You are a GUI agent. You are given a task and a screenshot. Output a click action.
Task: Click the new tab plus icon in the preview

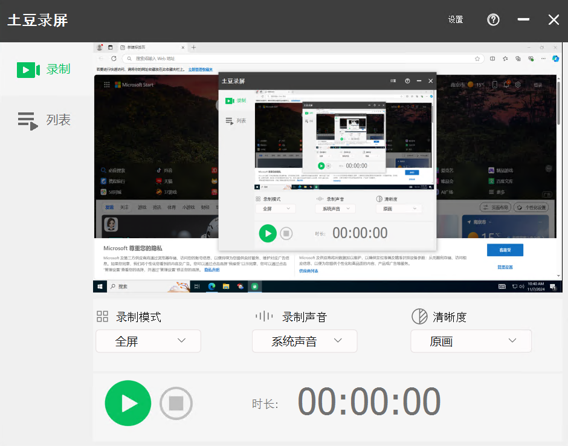pos(194,48)
